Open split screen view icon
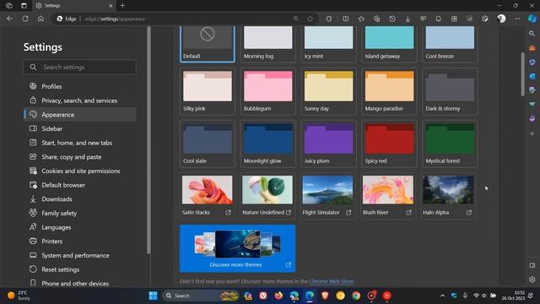Image resolution: width=540 pixels, height=304 pixels. coord(345,19)
